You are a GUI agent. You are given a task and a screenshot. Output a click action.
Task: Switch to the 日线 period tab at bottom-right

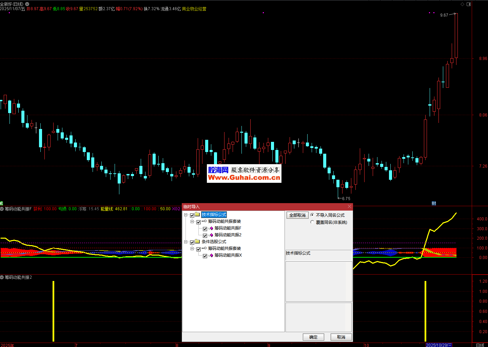480,345
